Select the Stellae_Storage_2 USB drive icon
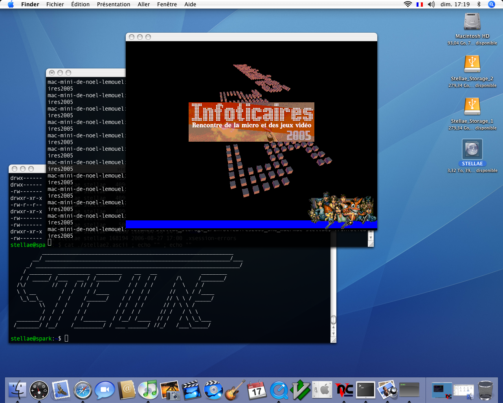The image size is (503, 403). click(x=472, y=64)
